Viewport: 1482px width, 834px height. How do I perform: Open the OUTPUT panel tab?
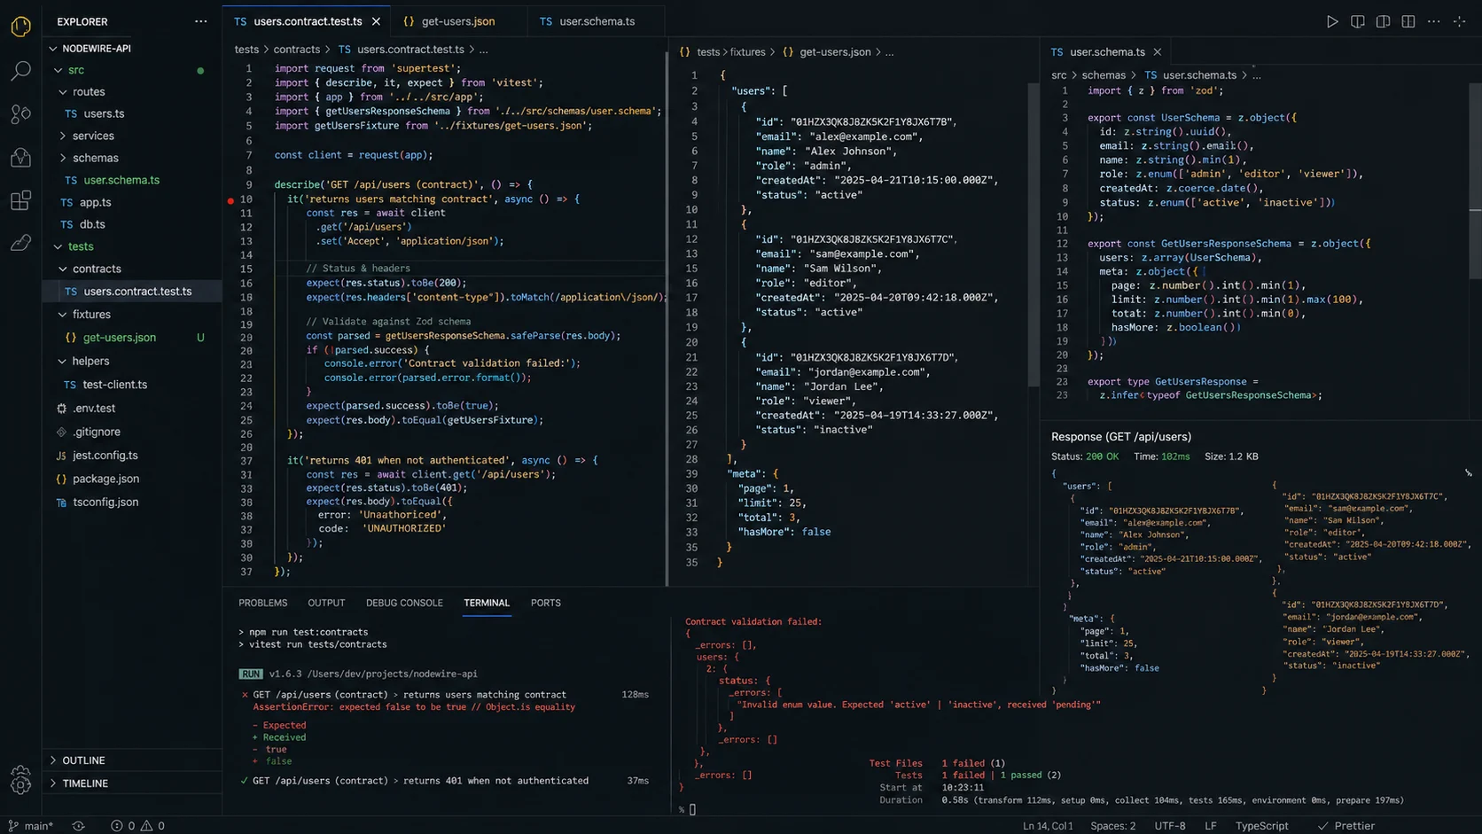pos(326,603)
